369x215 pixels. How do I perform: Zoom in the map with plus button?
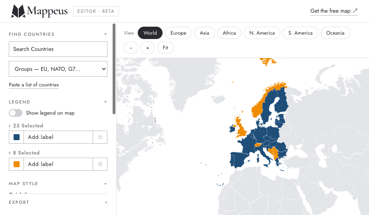(x=147, y=48)
